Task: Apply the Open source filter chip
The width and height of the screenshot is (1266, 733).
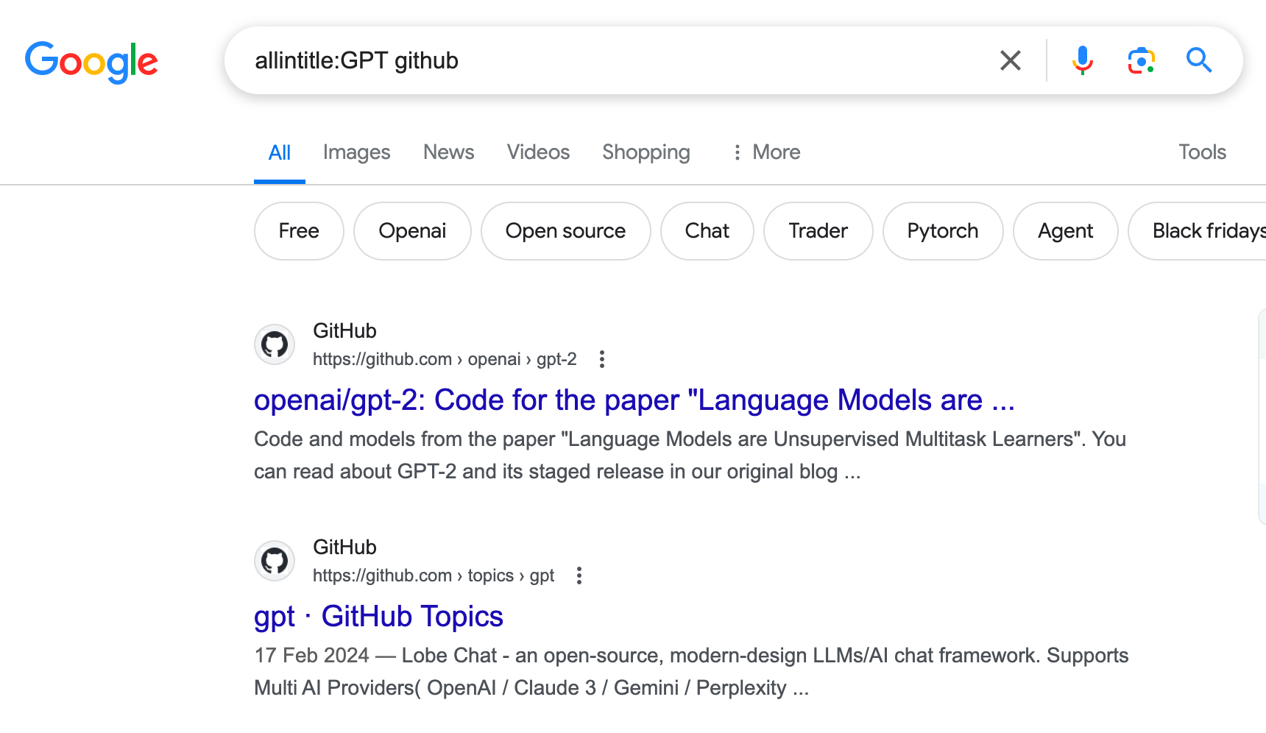Action: [565, 231]
